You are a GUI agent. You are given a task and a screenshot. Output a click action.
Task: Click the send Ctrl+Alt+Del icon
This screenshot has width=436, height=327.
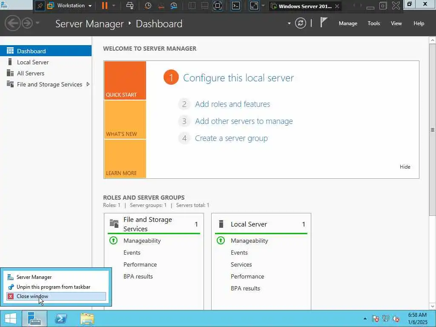coord(130,6)
